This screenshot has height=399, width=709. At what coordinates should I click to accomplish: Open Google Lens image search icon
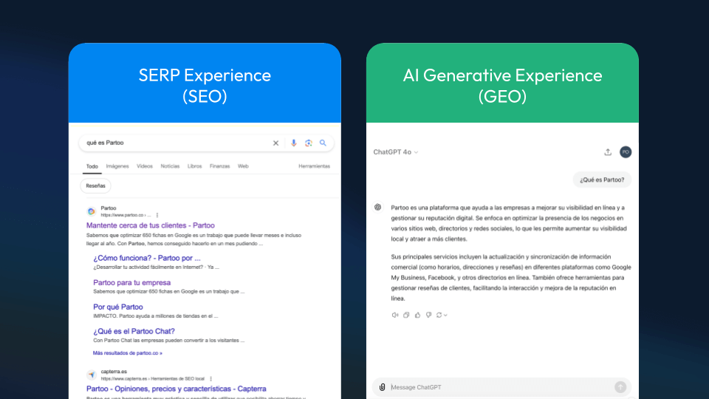(x=309, y=143)
